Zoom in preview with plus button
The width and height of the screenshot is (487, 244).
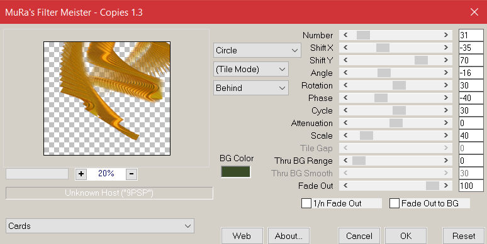[x=81, y=174]
